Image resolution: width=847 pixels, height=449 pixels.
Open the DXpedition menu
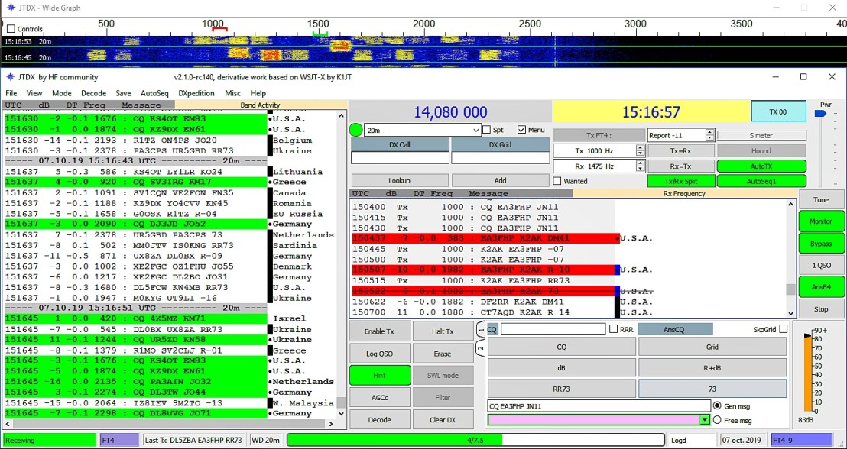(x=196, y=93)
